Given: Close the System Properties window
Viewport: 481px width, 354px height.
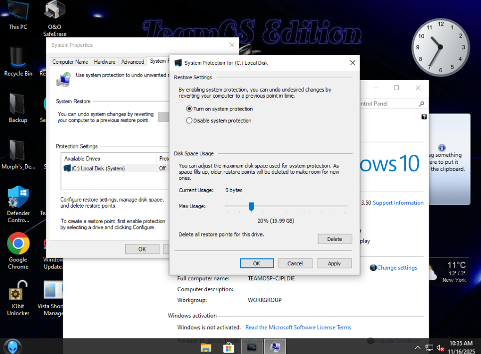Looking at the screenshot, I should click(x=232, y=45).
